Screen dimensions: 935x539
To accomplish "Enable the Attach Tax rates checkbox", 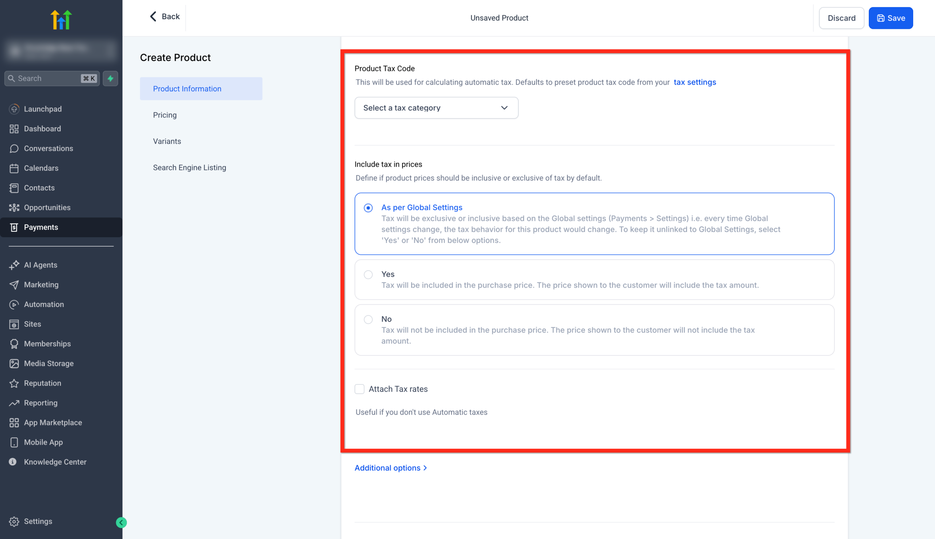I will coord(359,389).
